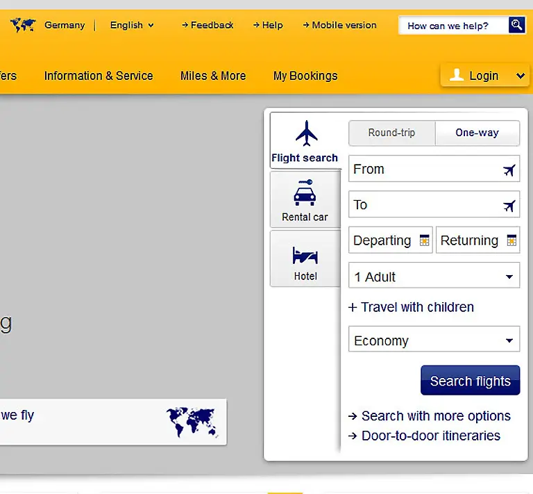Open the Miles & More menu

point(213,76)
